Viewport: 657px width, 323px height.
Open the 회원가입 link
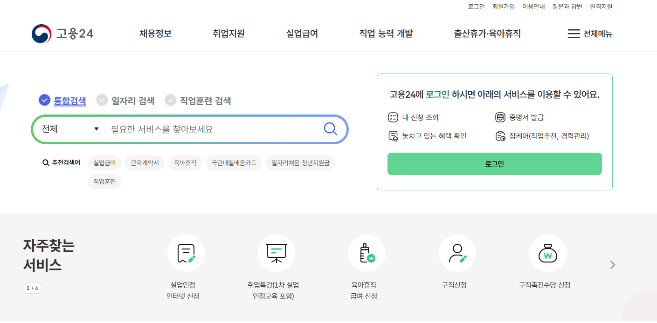(502, 6)
